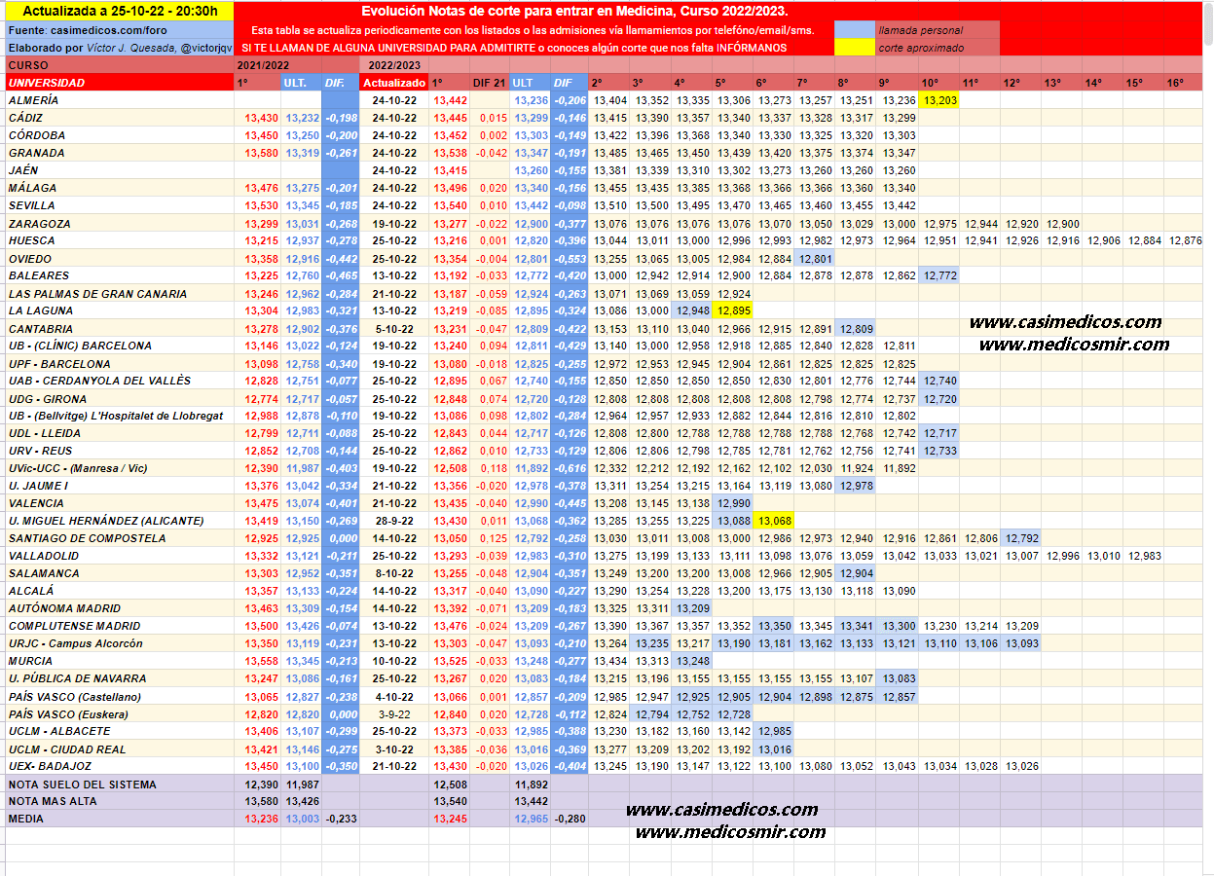Select the CANTABRIA row label
1214x876 pixels.
click(40, 329)
